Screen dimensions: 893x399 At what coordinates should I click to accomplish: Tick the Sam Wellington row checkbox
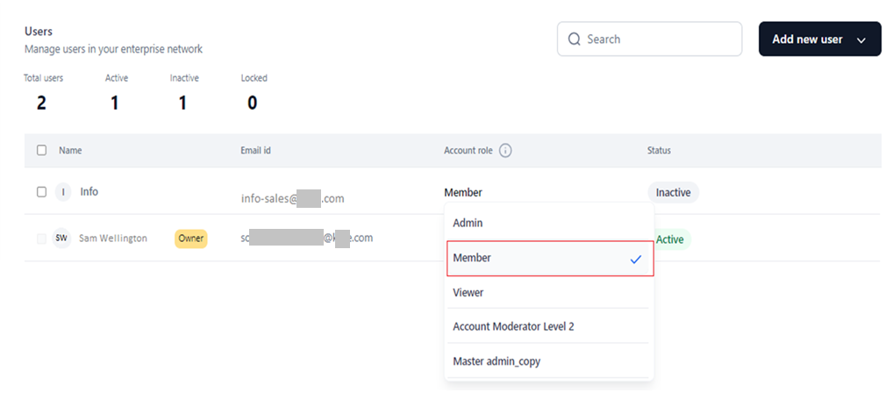(41, 239)
